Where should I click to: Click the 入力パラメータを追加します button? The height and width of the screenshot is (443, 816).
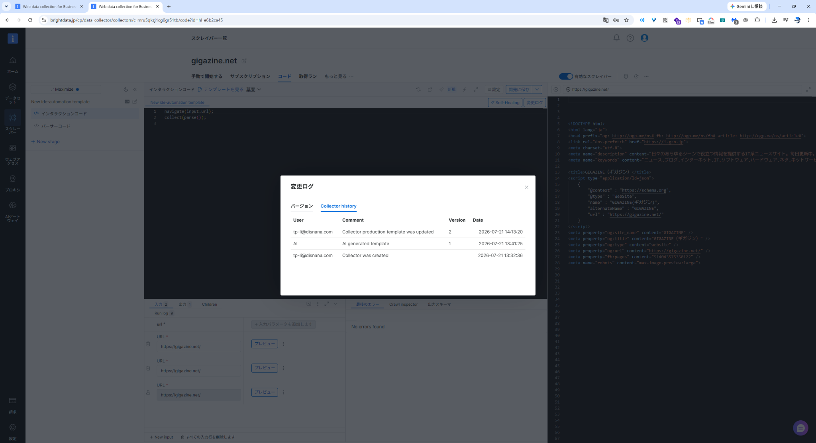[x=283, y=324]
